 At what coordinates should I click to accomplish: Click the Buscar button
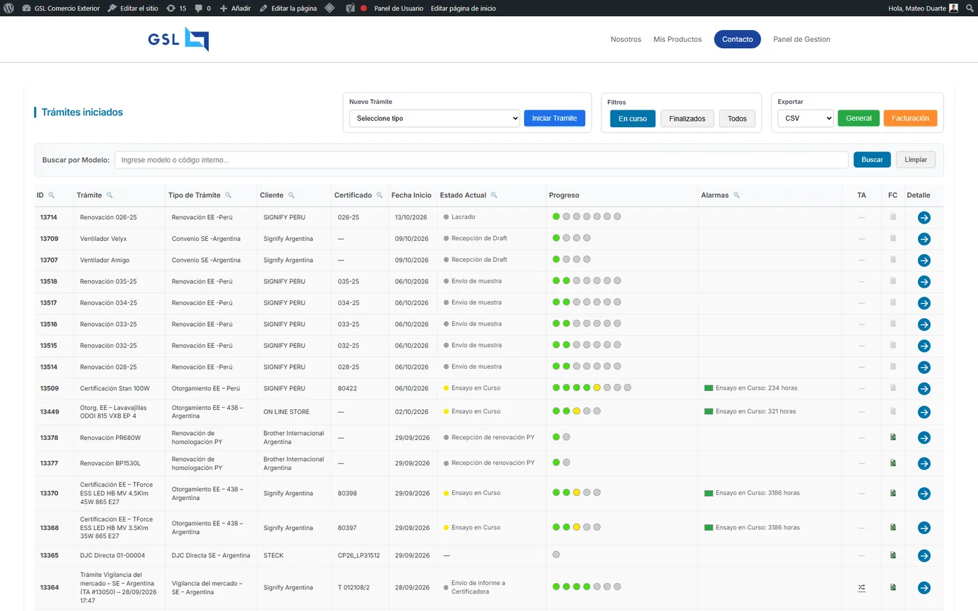[x=872, y=160]
